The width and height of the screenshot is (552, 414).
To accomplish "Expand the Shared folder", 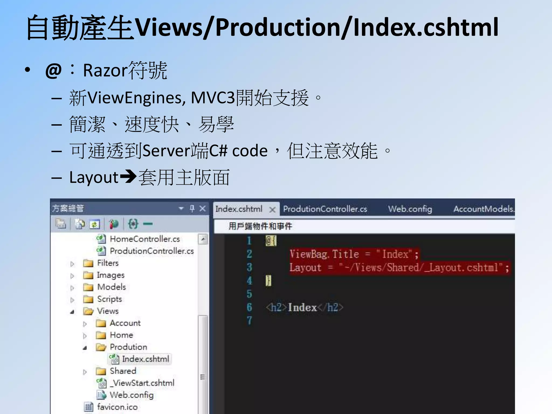I will (x=85, y=372).
